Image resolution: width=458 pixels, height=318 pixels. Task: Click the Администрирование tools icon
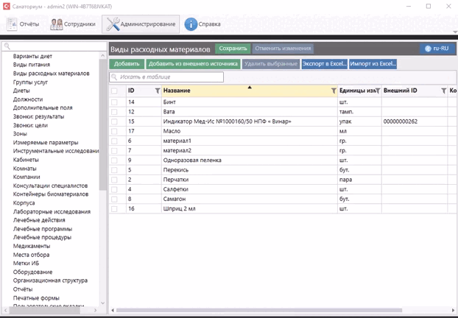[113, 24]
